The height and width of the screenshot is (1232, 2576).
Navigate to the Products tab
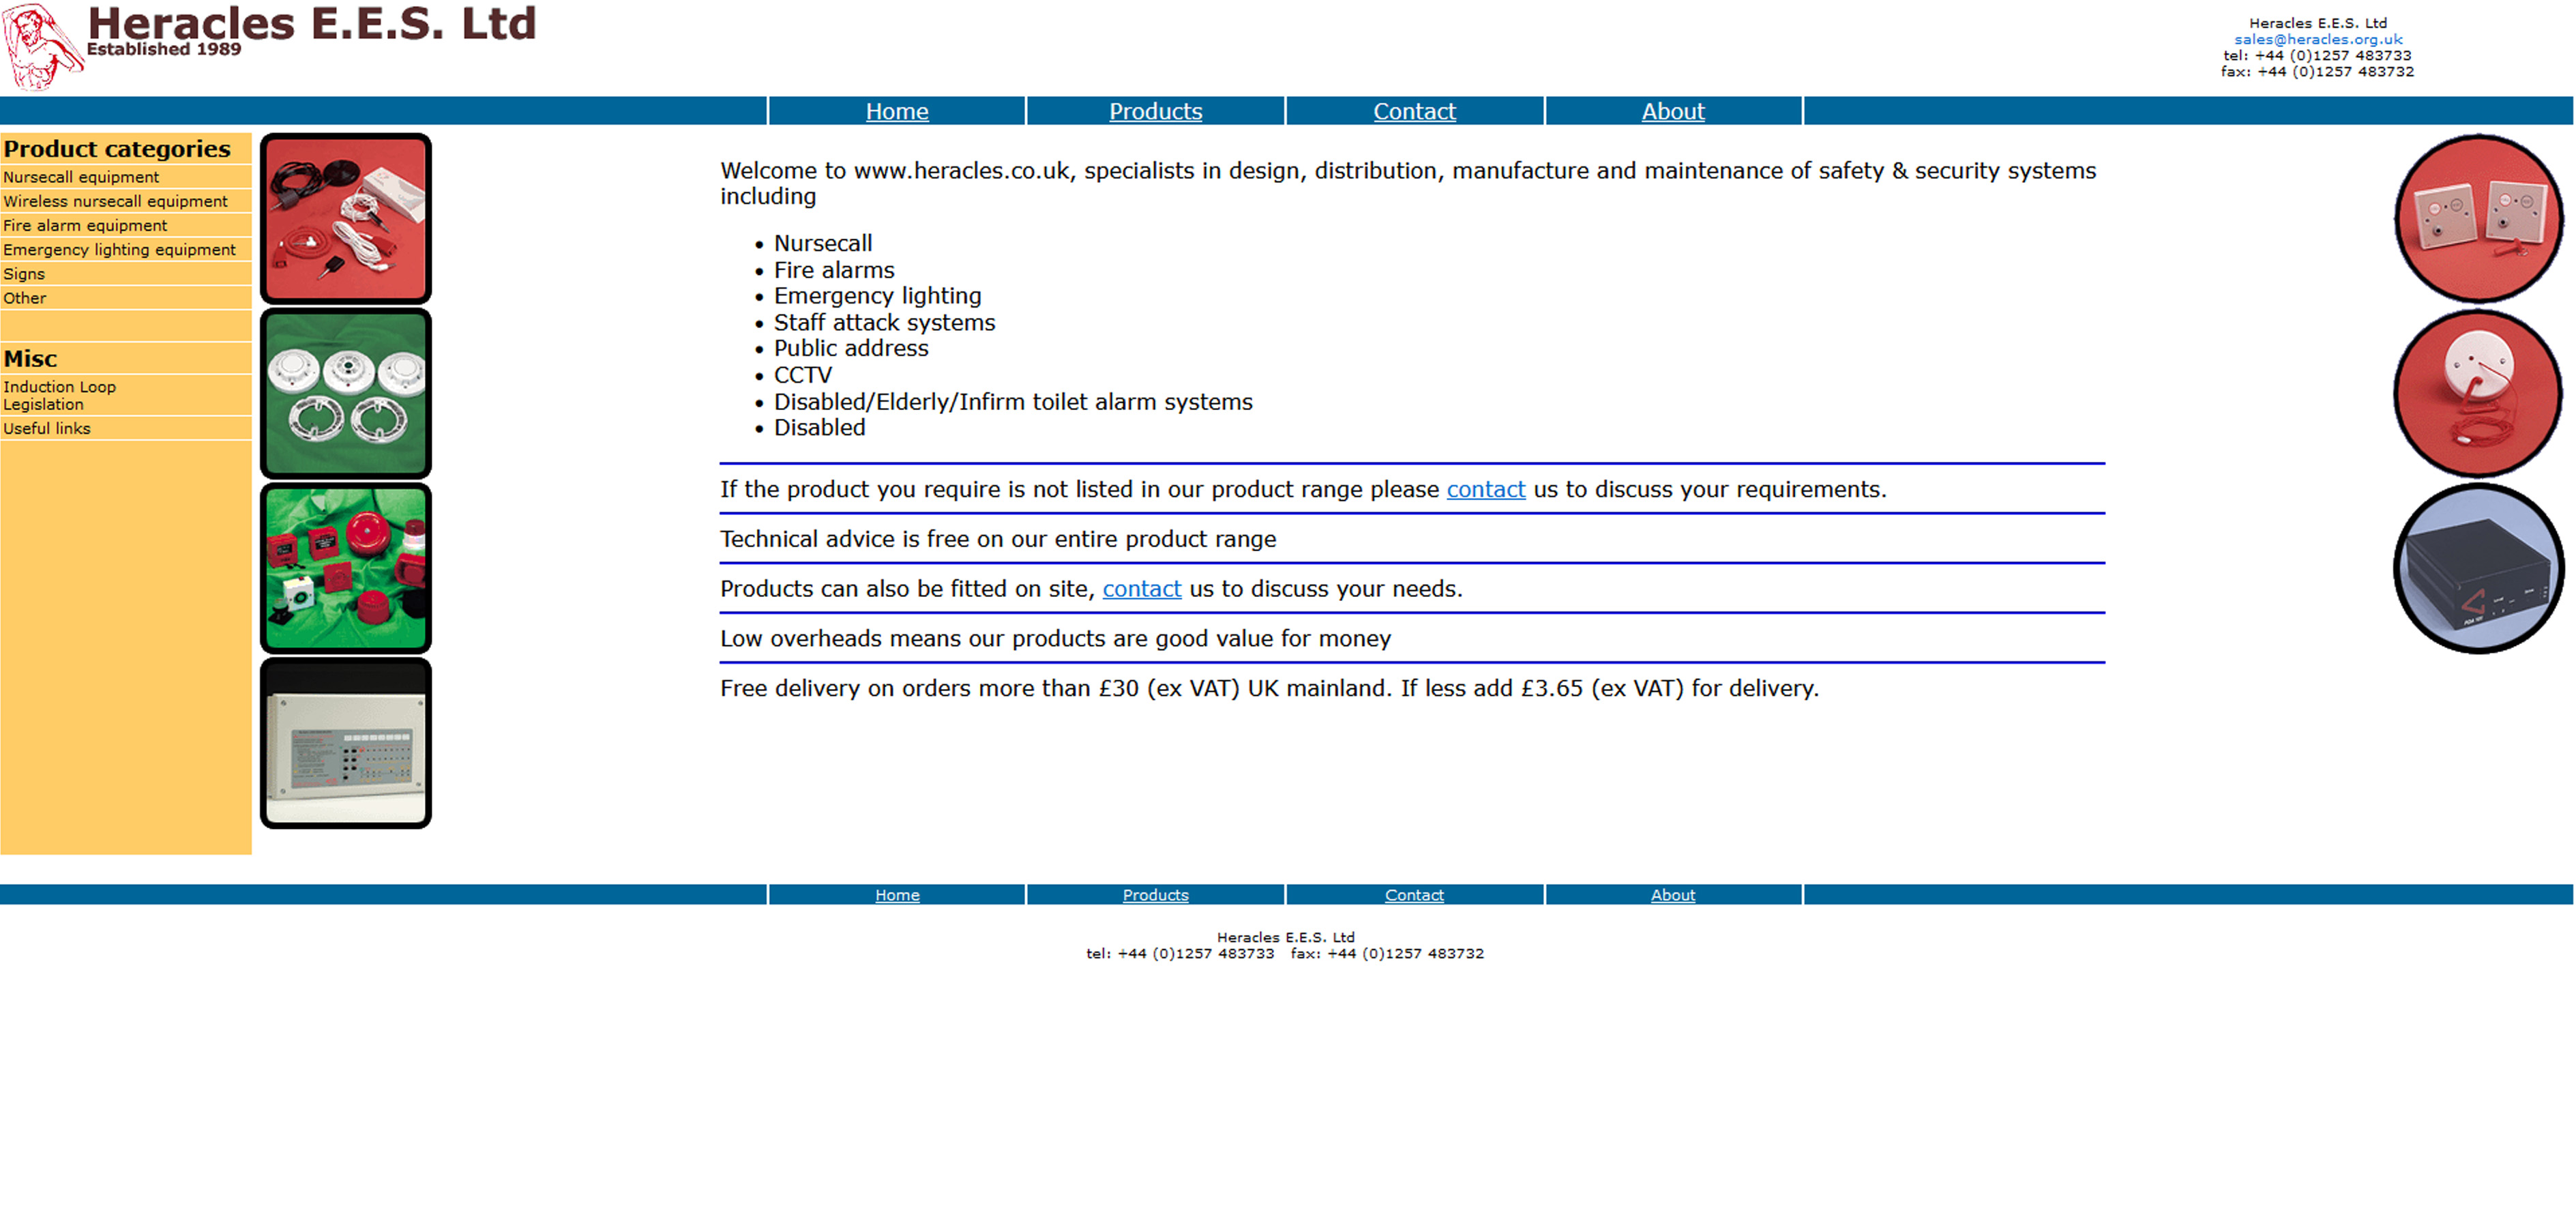1155,110
